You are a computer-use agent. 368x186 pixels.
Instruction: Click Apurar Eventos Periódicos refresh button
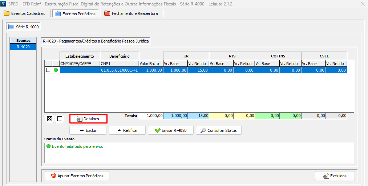77,176
